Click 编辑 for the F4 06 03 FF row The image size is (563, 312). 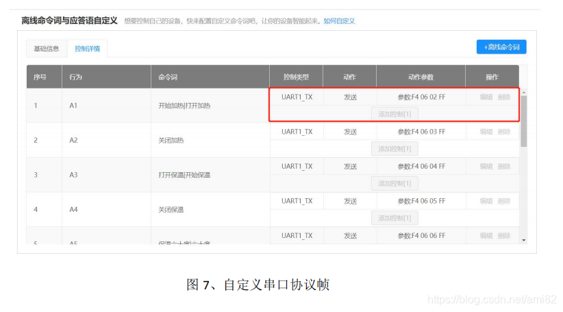pos(486,132)
